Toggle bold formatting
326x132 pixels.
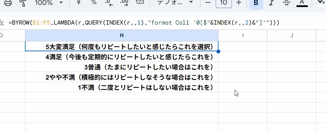pos(256,3)
